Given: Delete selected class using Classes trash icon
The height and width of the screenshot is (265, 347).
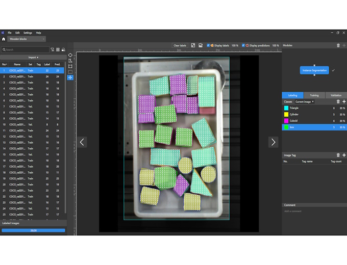Looking at the screenshot, I should pos(338,101).
